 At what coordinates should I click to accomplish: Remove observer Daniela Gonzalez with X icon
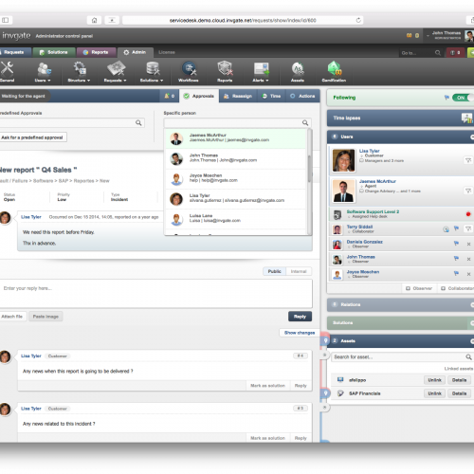pos(468,244)
